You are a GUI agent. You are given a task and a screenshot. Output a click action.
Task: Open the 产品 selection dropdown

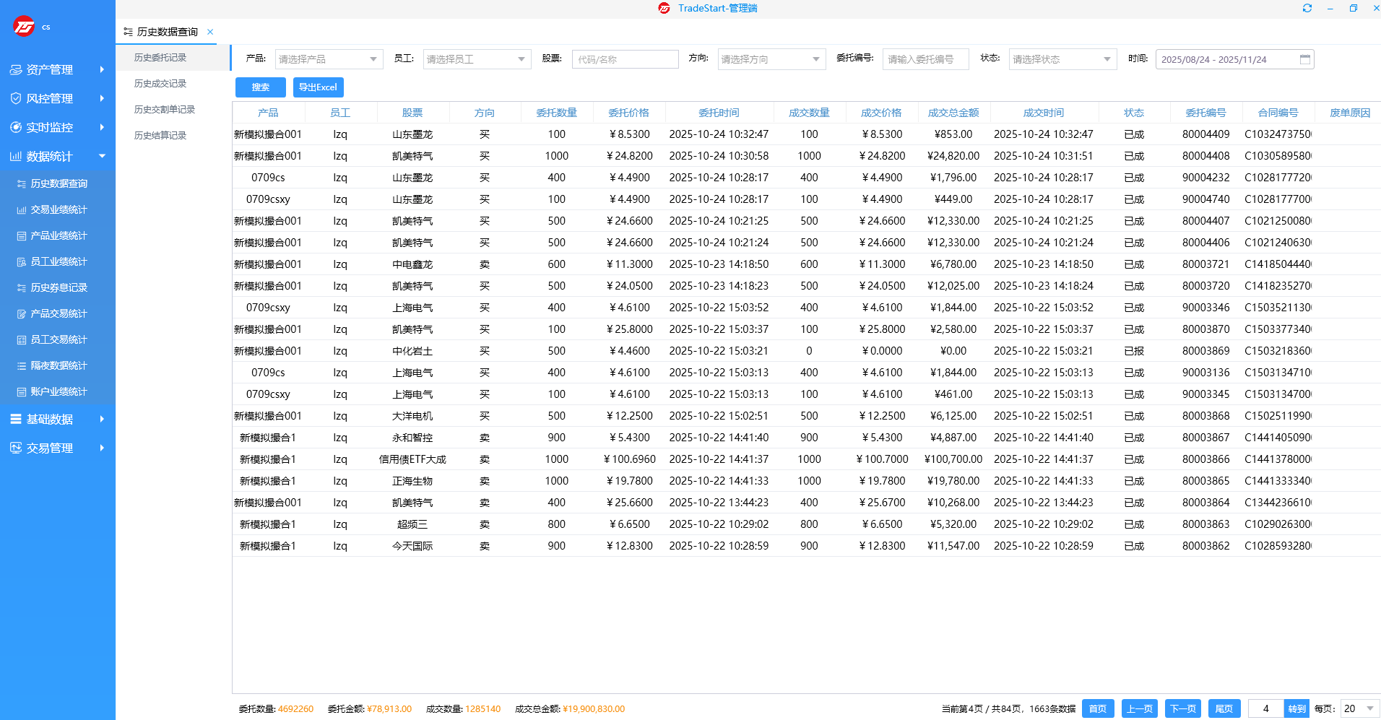(329, 59)
